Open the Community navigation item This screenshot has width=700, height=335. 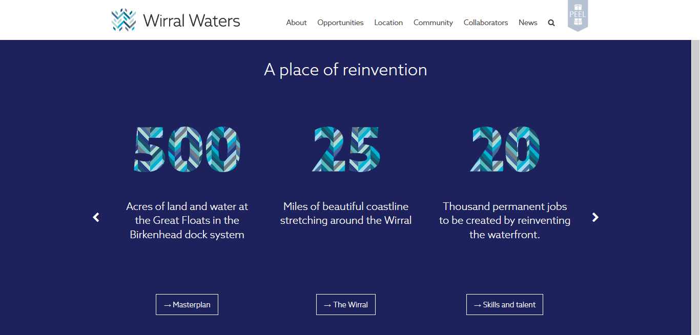click(x=433, y=23)
